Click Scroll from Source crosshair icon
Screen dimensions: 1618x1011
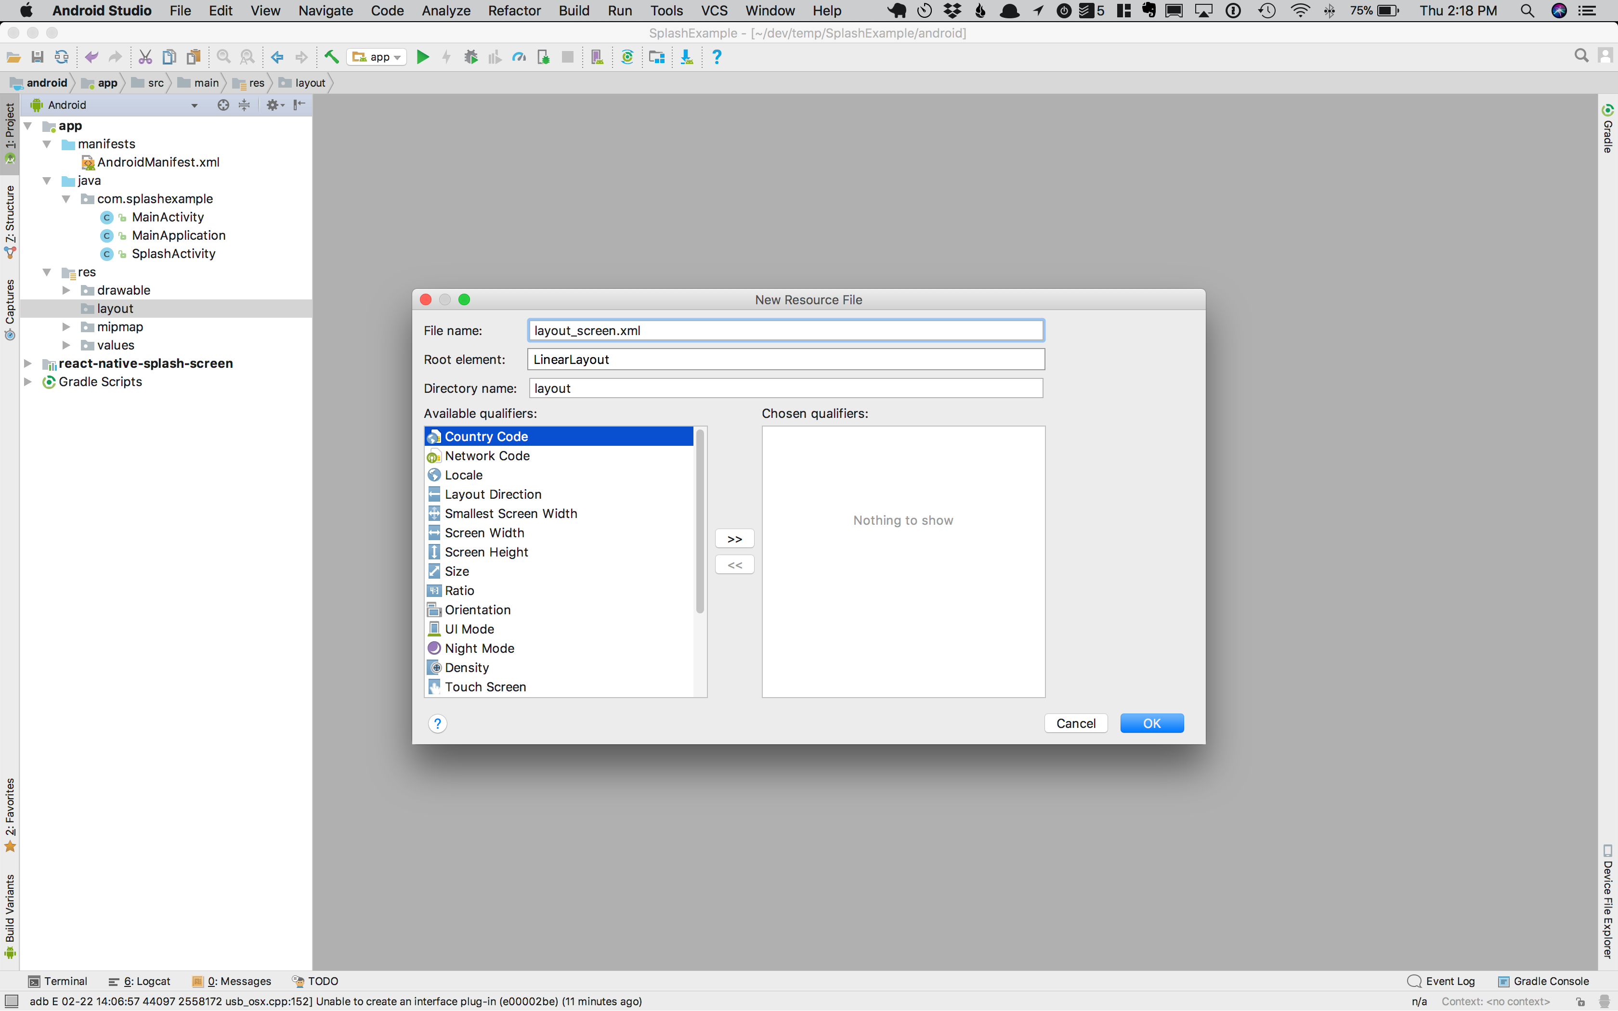click(x=223, y=105)
